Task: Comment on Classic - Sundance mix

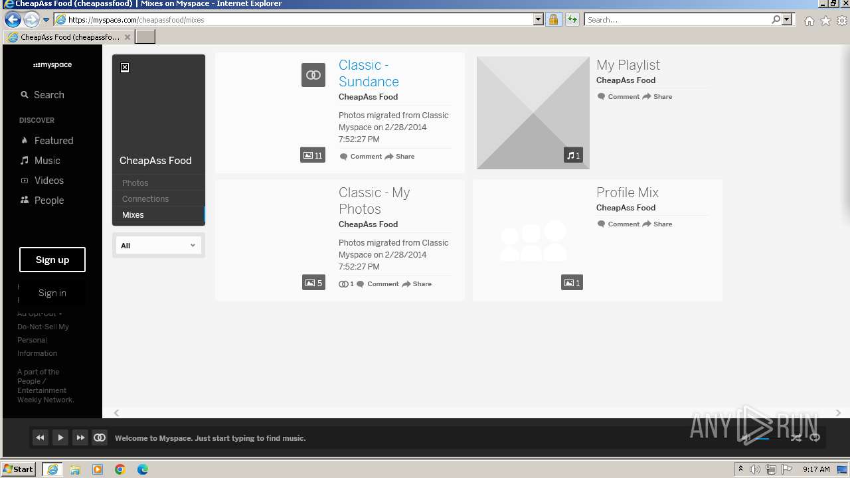Action: pos(361,157)
